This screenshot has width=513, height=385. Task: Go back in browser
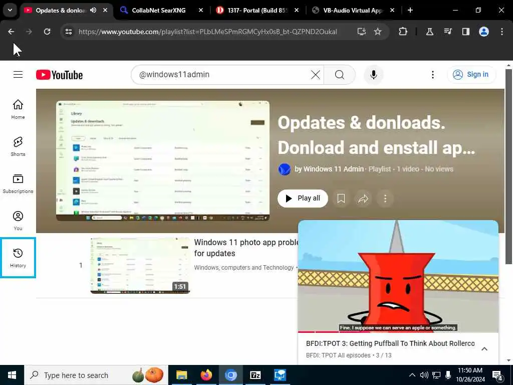coord(11,32)
